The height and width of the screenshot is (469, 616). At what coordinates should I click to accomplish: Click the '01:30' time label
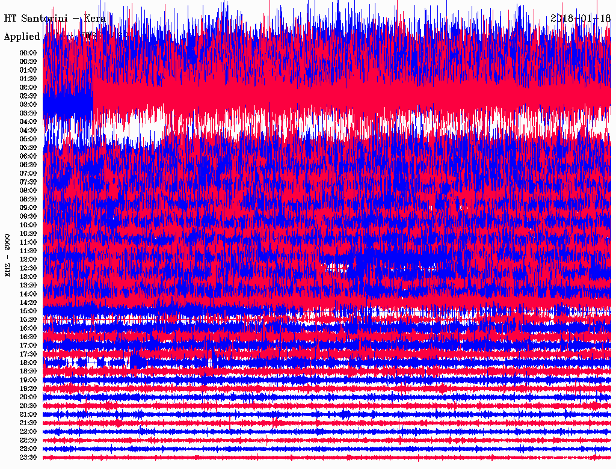click(28, 79)
